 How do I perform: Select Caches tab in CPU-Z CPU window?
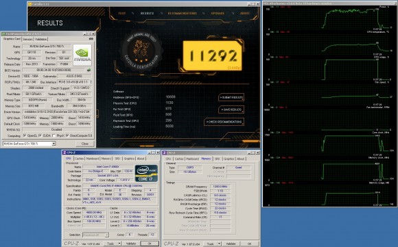[x=79, y=159]
